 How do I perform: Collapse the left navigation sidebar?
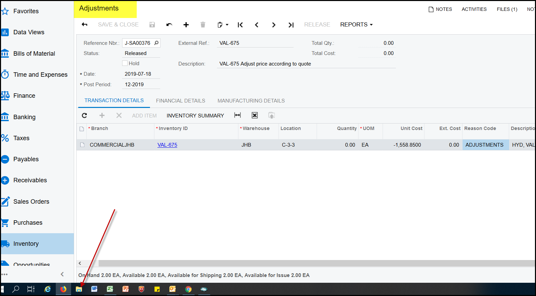(62, 274)
